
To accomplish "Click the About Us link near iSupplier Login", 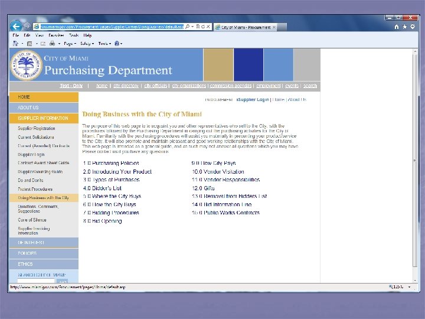I will pos(297,100).
